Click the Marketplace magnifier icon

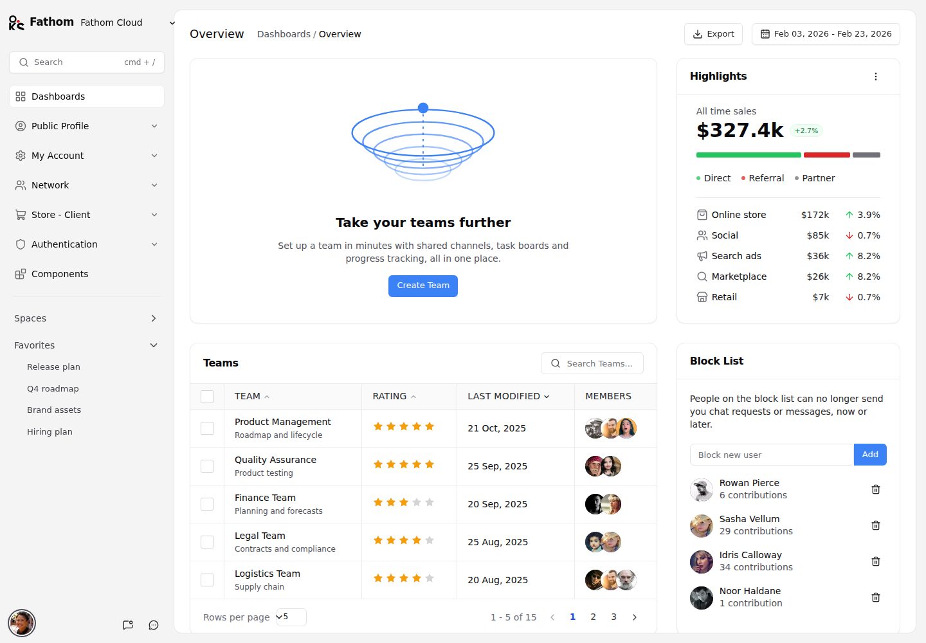(x=702, y=276)
